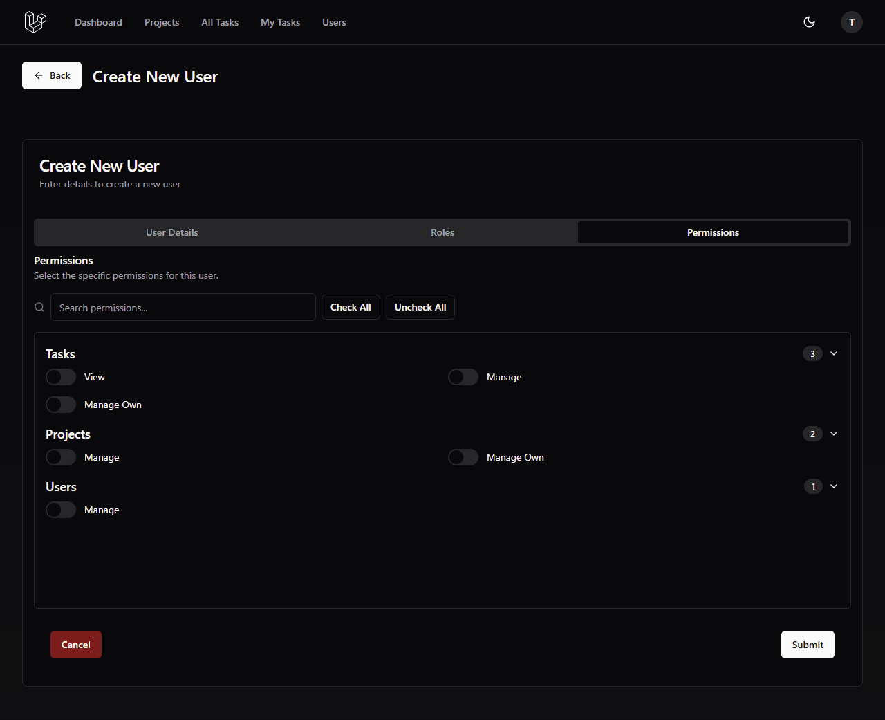Open the user avatar menu marked T
The height and width of the screenshot is (720, 885).
pyautogui.click(x=851, y=21)
